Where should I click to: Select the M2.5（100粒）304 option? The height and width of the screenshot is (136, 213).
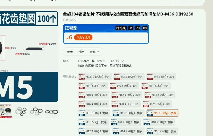tap(95, 77)
